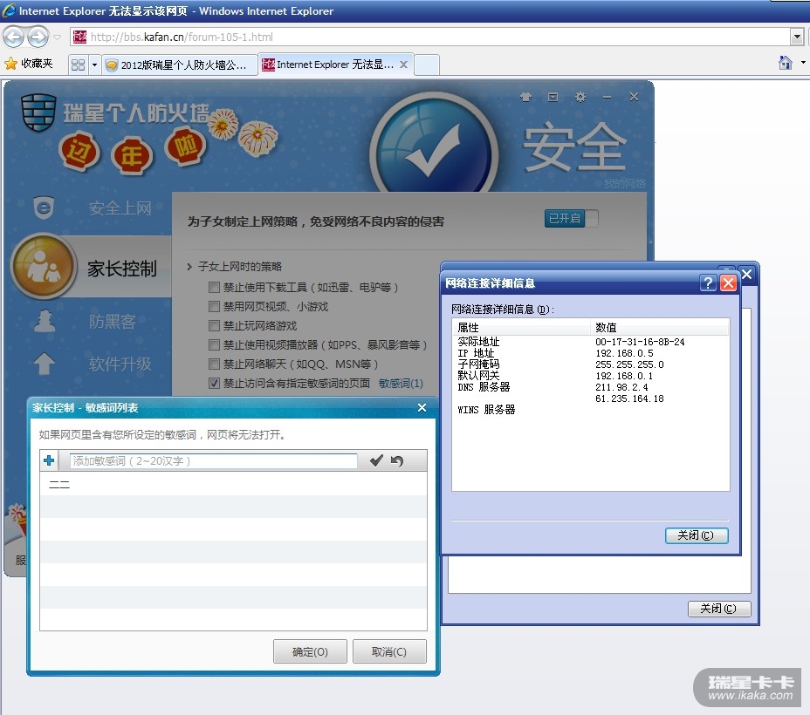The height and width of the screenshot is (715, 810).
Task: Select the 家长控制 menu item
Action: [x=122, y=269]
